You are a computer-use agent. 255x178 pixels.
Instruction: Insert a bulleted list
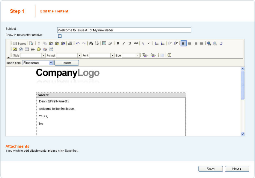pyautogui.click(x=163, y=43)
